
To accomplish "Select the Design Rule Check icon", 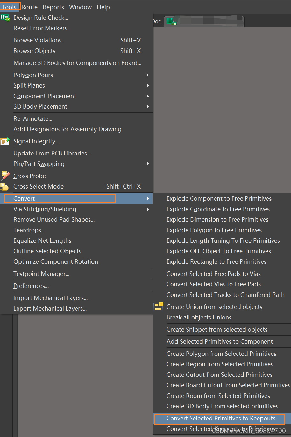I will tap(5, 18).
